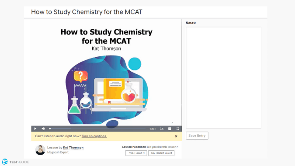Image resolution: width=295 pixels, height=166 pixels.
Task: Click the Save Entry button
Action: pyautogui.click(x=197, y=135)
